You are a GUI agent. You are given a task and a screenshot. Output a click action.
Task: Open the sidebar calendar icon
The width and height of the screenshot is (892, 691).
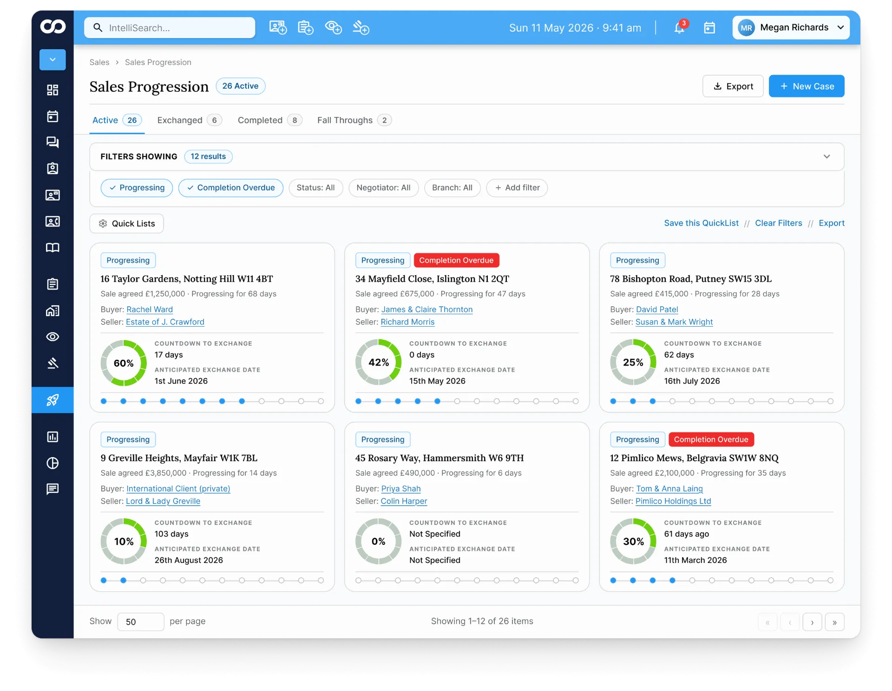[52, 116]
